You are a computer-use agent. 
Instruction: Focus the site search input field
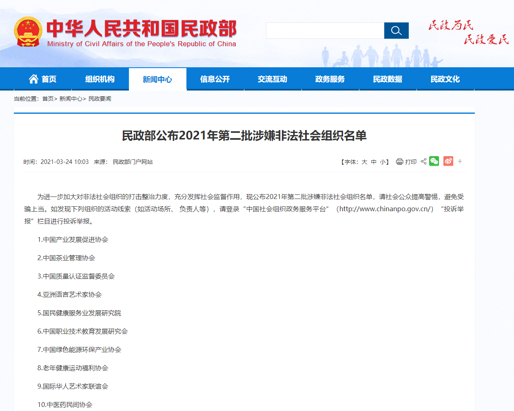[x=325, y=31]
